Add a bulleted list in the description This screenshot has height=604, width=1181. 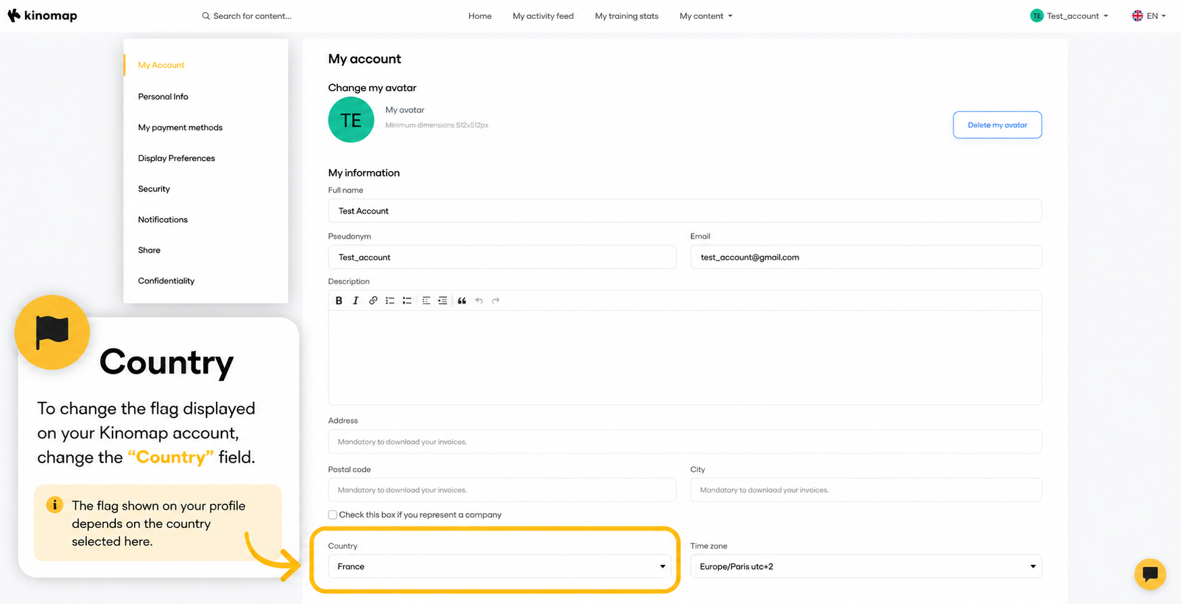tap(390, 300)
